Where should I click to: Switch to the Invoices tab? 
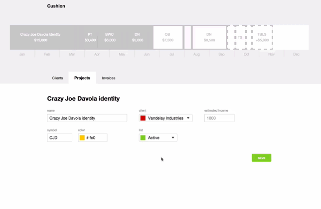click(109, 78)
